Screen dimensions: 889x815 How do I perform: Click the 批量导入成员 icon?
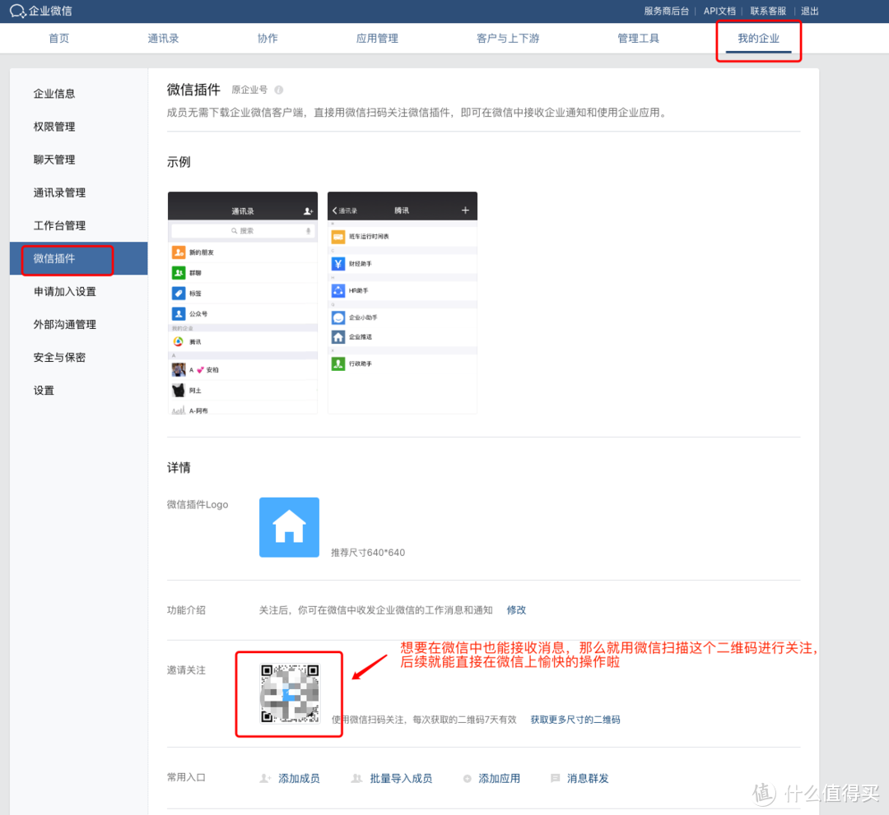[x=356, y=778]
